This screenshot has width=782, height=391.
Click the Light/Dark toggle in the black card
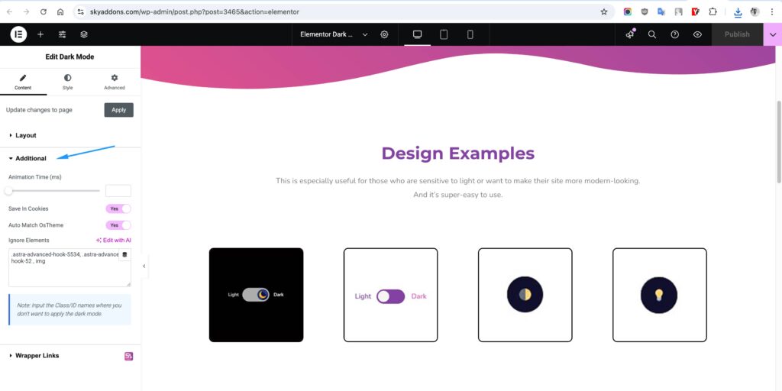256,295
